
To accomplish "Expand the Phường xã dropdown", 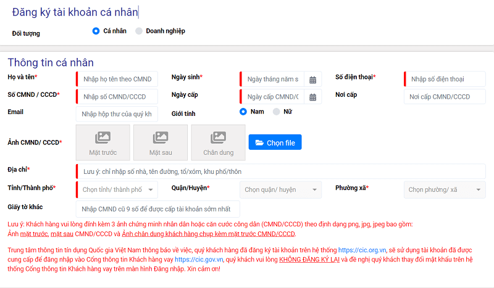I will pos(445,190).
